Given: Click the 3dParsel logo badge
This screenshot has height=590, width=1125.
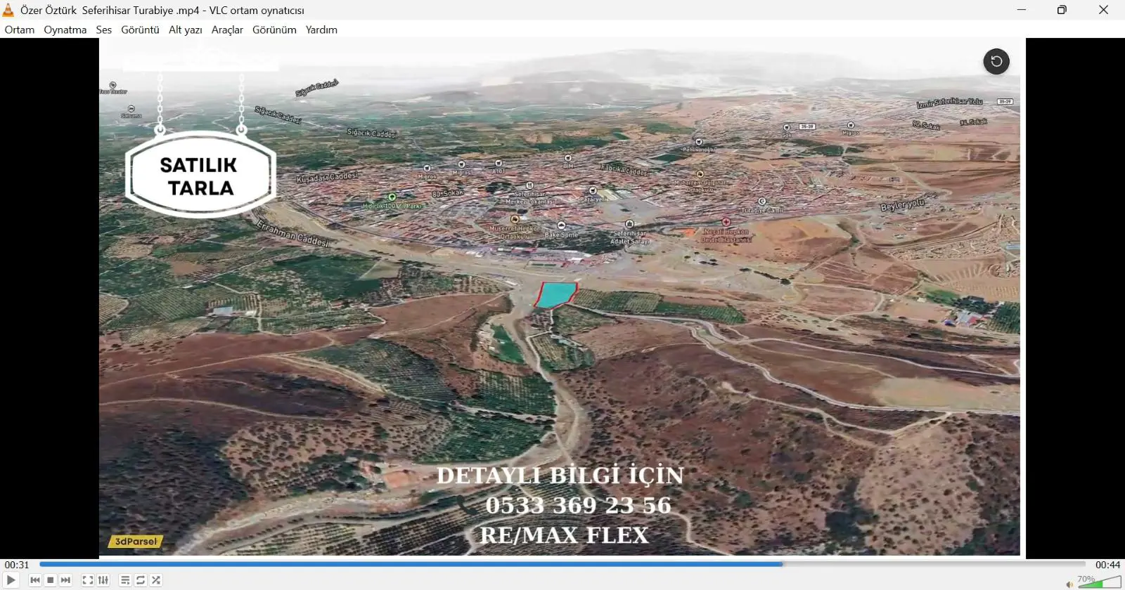Looking at the screenshot, I should (x=136, y=542).
